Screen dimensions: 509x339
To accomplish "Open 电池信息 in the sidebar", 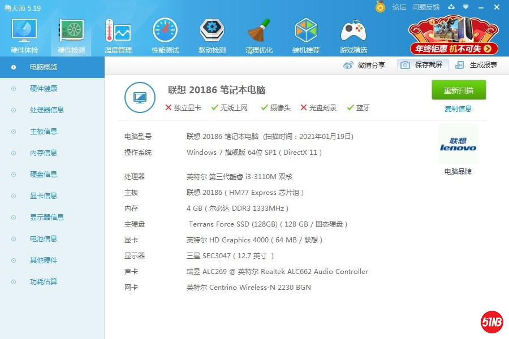I will pyautogui.click(x=44, y=239).
